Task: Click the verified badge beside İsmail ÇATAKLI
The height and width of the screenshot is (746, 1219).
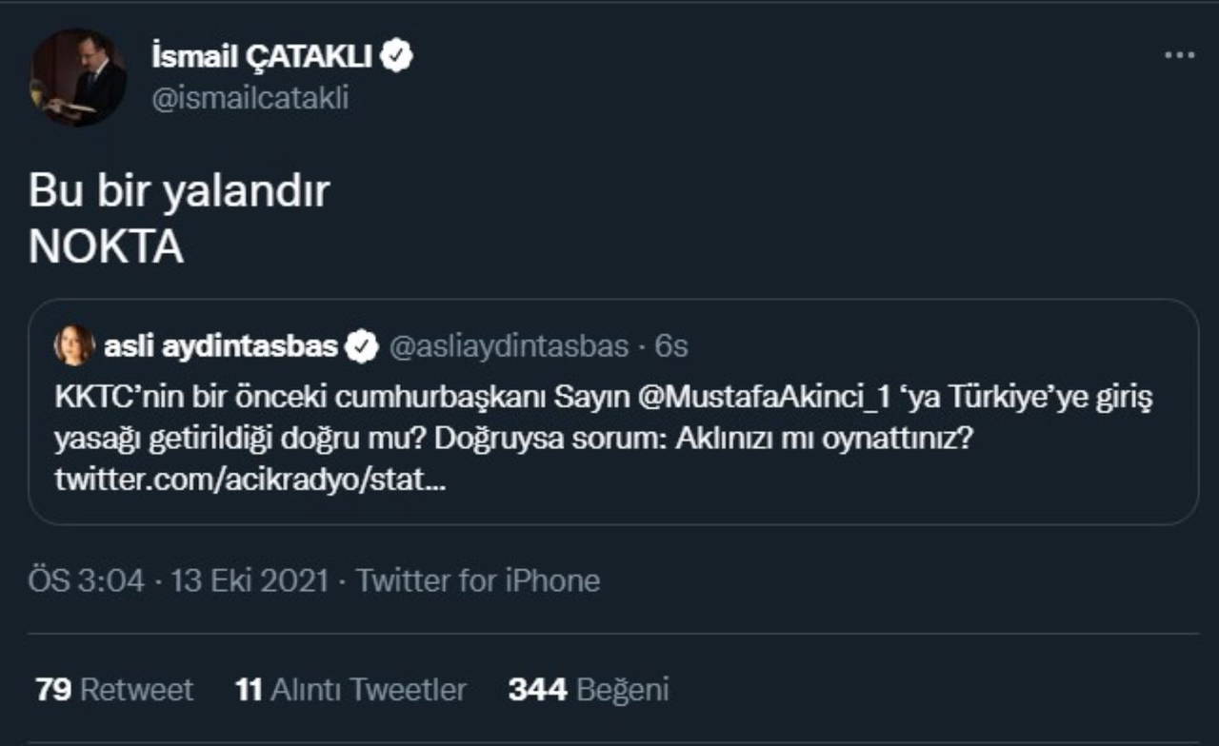Action: tap(397, 57)
